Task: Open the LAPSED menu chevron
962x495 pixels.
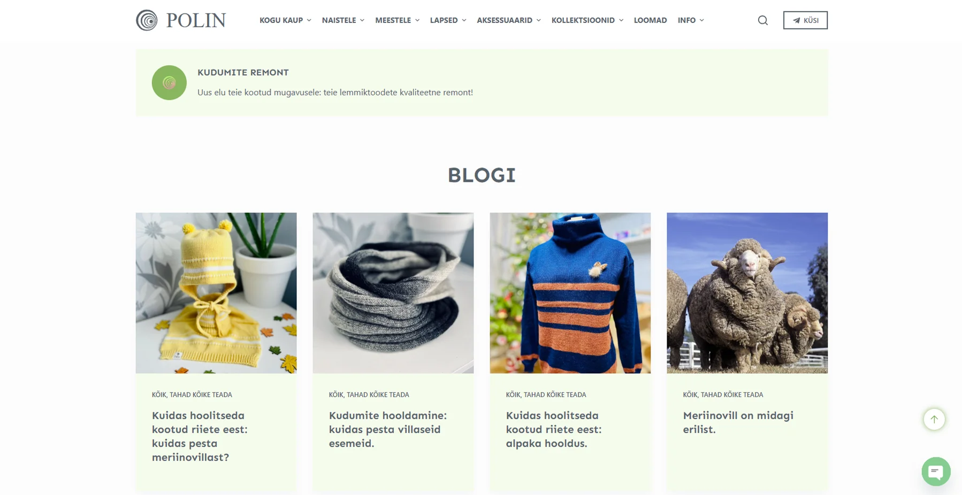Action: [x=464, y=20]
